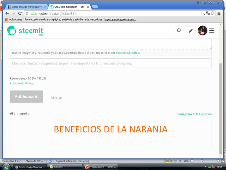
Task: Zoom in with PowerPoint plus button
Action: [x=218, y=161]
